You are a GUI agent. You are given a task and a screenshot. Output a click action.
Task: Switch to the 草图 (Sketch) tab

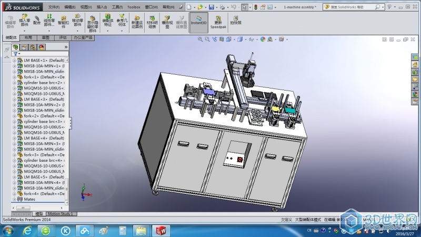[46, 38]
